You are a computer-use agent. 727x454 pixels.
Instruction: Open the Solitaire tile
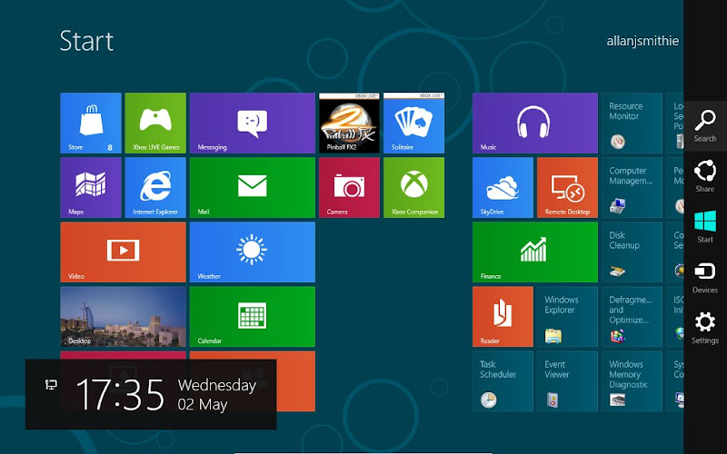[x=413, y=123]
